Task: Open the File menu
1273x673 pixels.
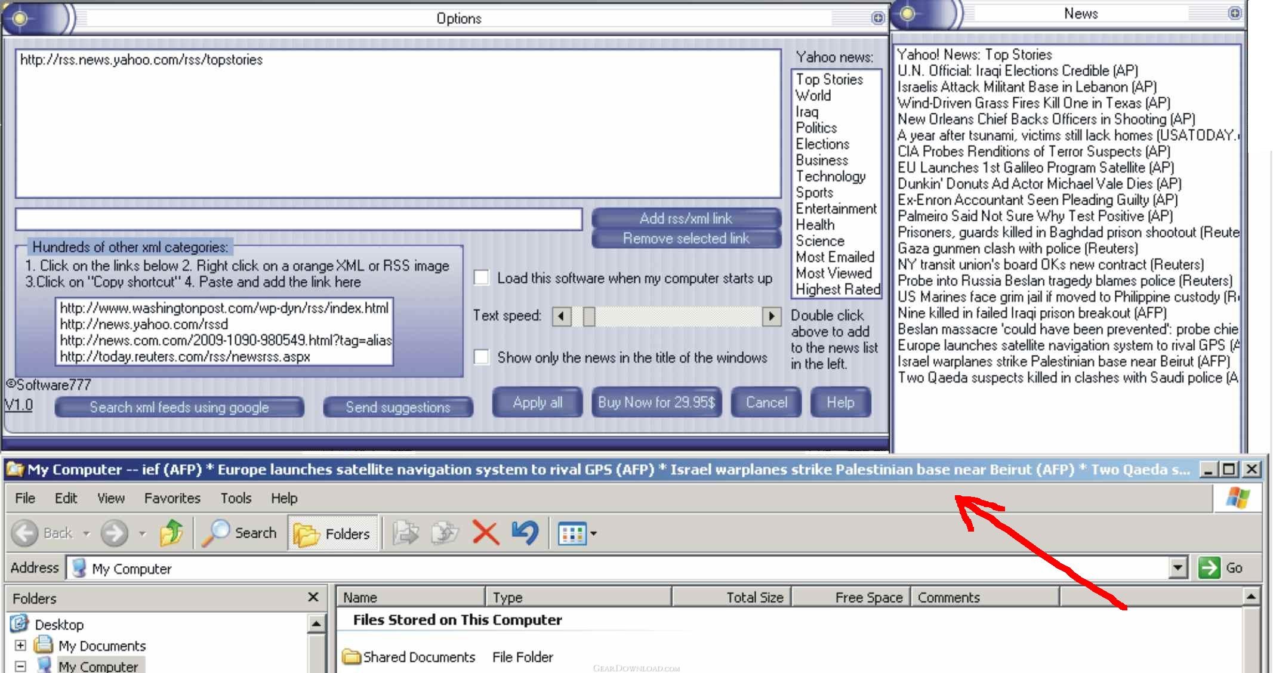Action: point(25,498)
